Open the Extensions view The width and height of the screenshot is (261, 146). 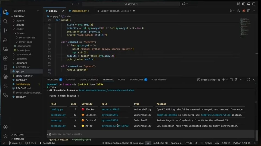(5, 58)
